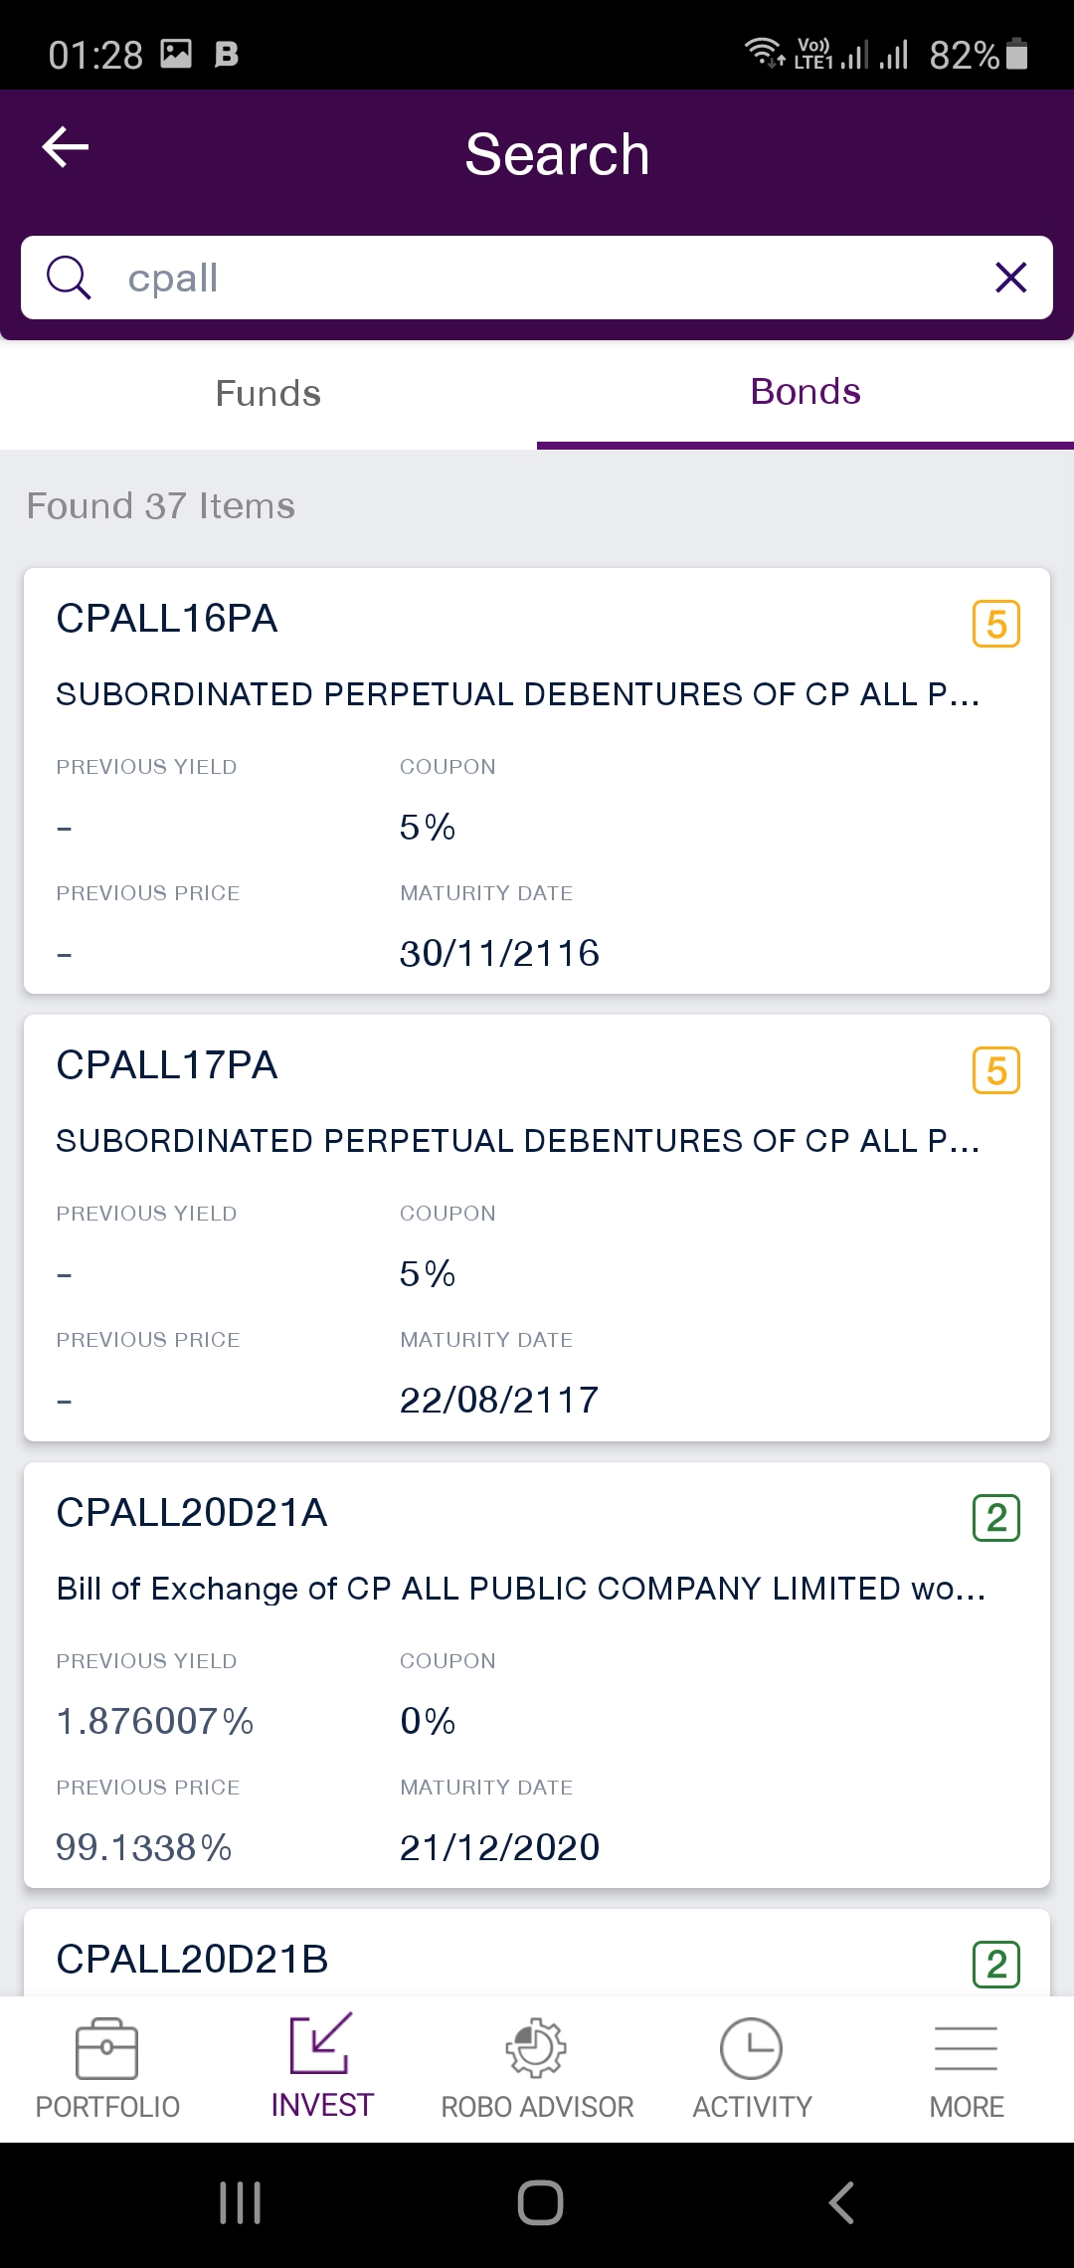The width and height of the screenshot is (1074, 2268).
Task: Select the Bonds tab
Action: click(805, 392)
